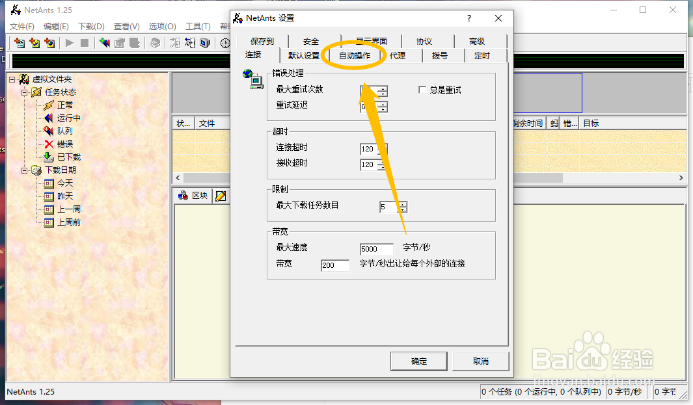Collapse the 虚拟文件夹 root node
The height and width of the screenshot is (405, 693).
click(12, 79)
